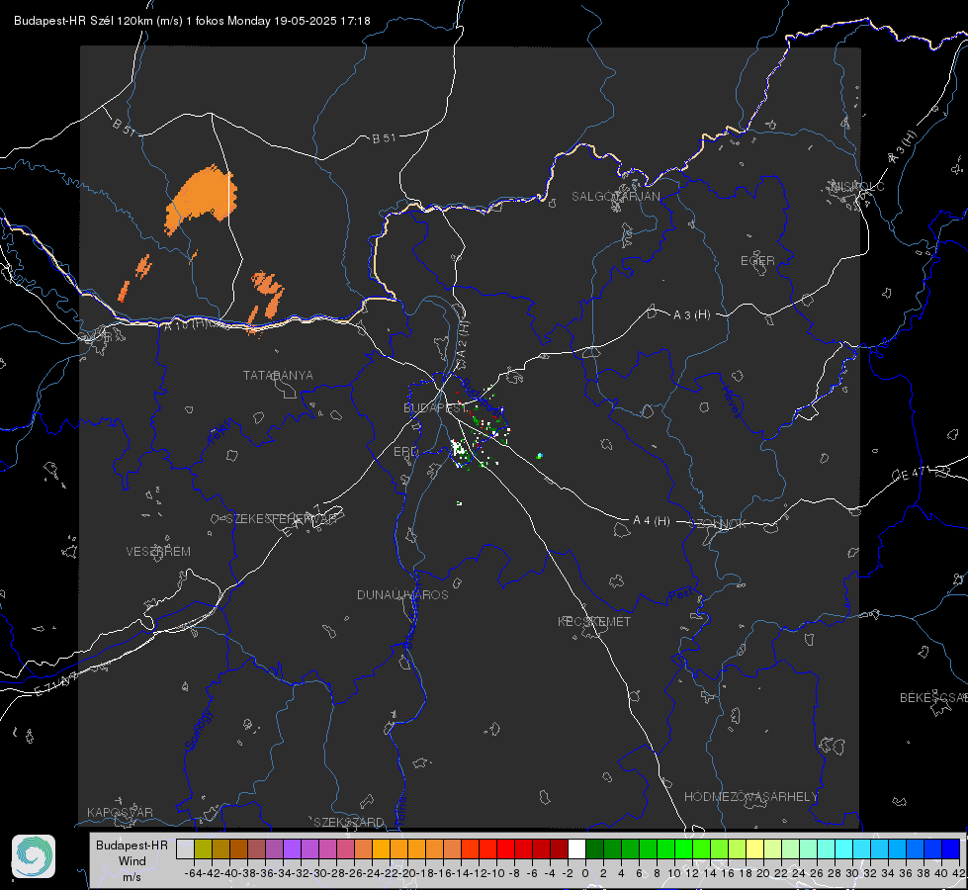968x890 pixels.
Task: Click the MISKOLC city label
Action: click(x=857, y=187)
